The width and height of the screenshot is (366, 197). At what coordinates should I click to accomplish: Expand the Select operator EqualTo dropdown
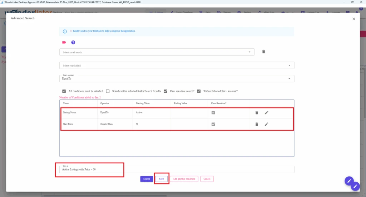point(289,79)
